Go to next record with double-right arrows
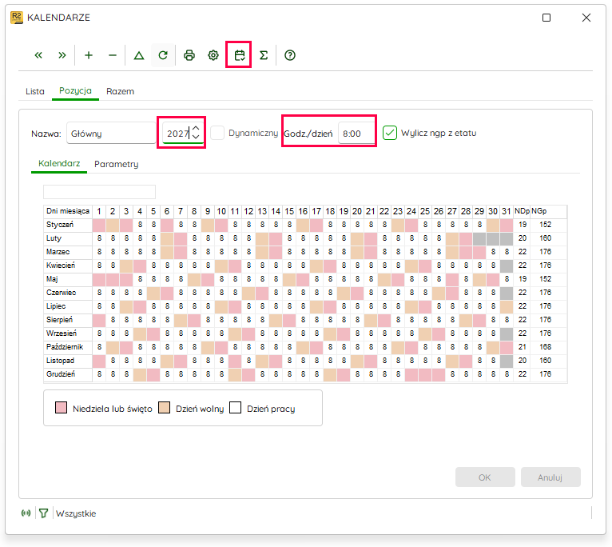 [x=62, y=55]
